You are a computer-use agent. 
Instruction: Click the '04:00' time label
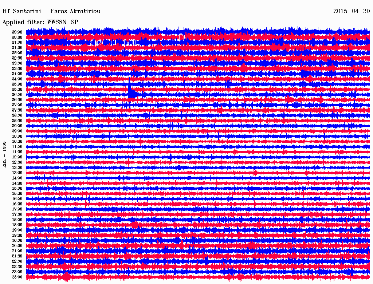[x=17, y=74]
